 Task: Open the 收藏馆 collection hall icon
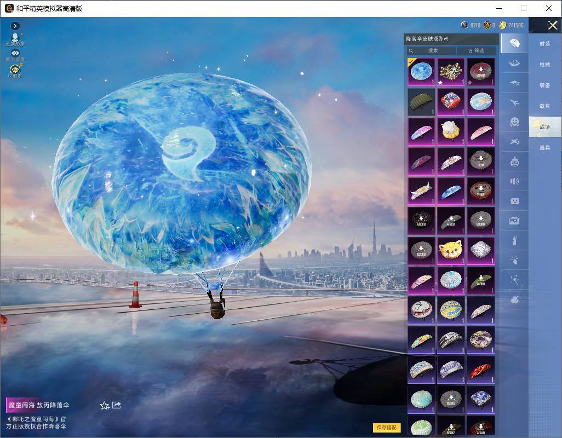(x=15, y=71)
